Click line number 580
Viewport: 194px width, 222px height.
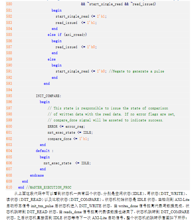click(9, 4)
